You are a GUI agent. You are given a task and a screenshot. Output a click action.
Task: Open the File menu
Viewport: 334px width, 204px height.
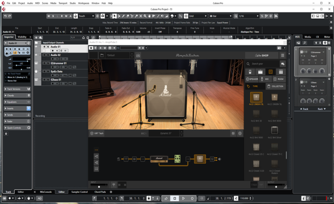pos(8,3)
